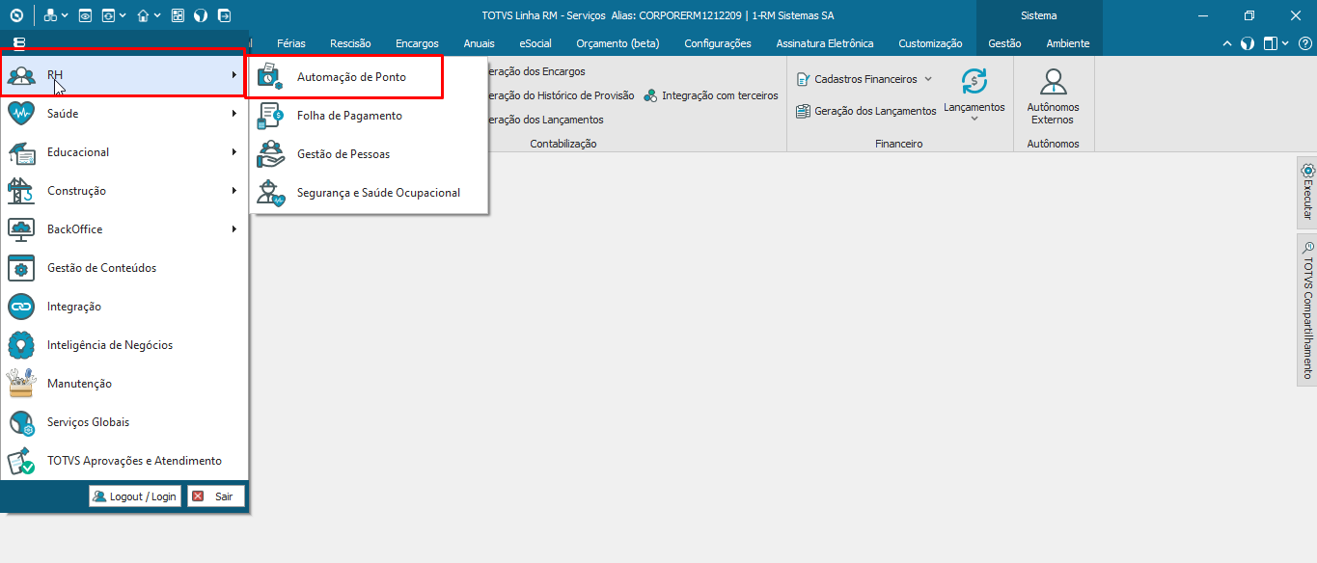The width and height of the screenshot is (1317, 563).
Task: Click the exit arrow toolbar icon
Action: (224, 15)
